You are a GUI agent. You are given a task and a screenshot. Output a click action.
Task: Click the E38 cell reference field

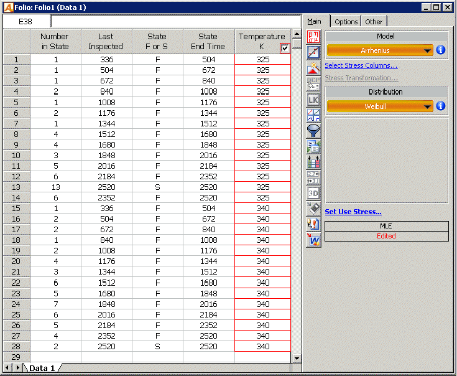pyautogui.click(x=26, y=21)
